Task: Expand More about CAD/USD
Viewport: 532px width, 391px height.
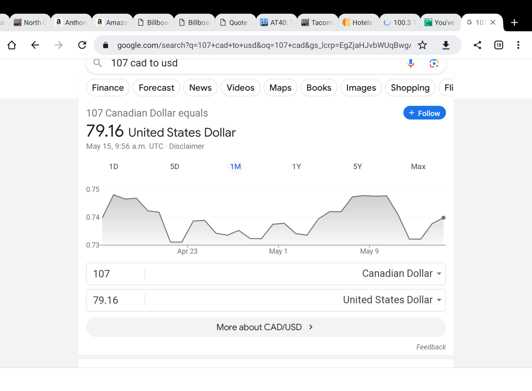Action: pyautogui.click(x=266, y=327)
